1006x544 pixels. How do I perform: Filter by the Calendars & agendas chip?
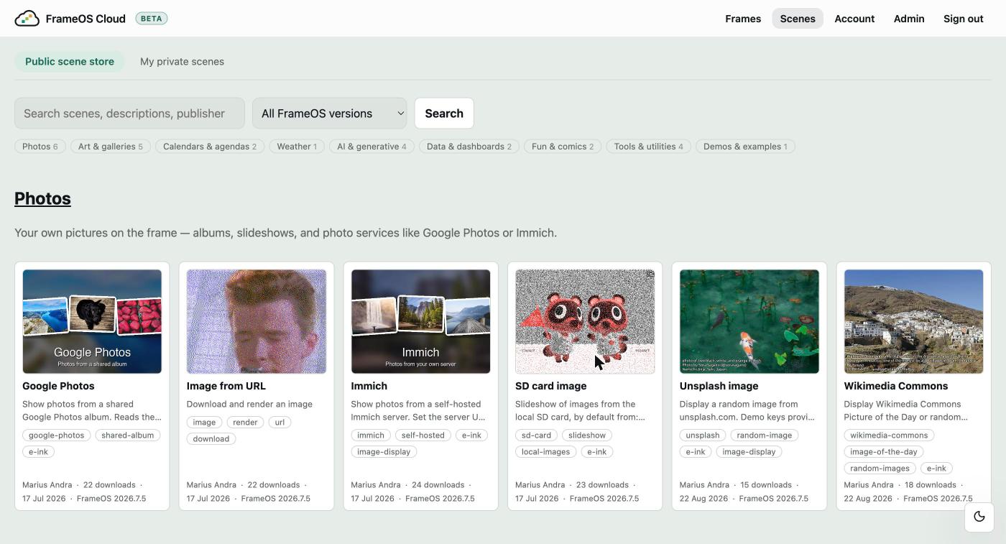pyautogui.click(x=210, y=147)
